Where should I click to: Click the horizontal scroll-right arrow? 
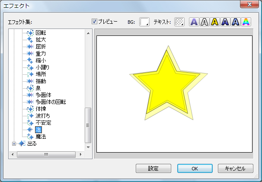(x=81, y=154)
